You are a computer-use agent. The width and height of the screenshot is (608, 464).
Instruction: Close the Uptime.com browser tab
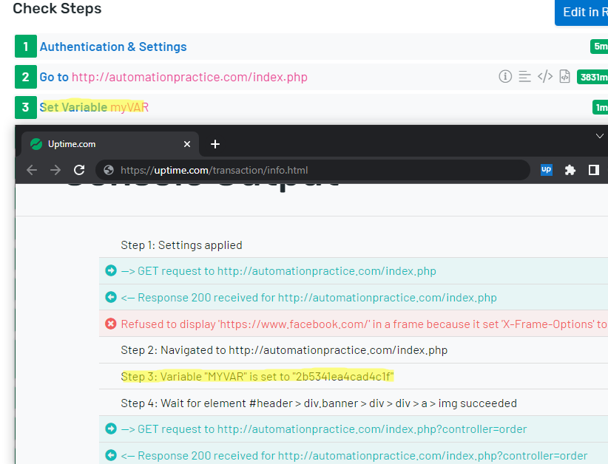(187, 144)
